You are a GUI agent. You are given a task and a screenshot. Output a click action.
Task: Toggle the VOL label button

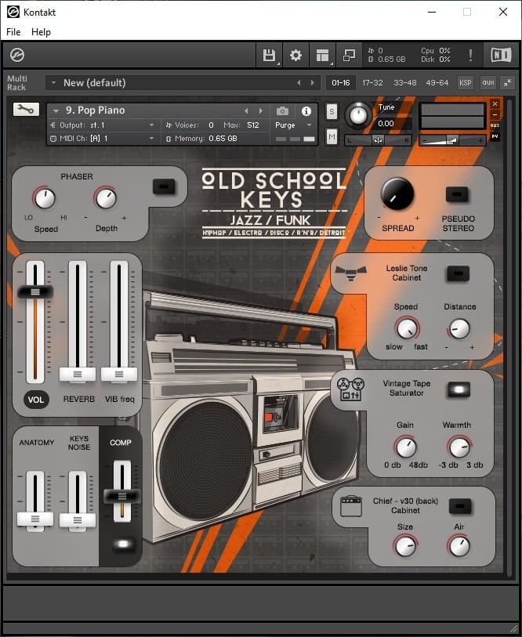tap(36, 400)
